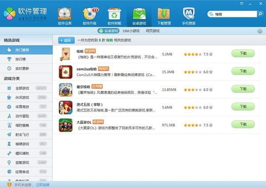The height and width of the screenshot is (188, 266).
Task: Select 排行榜 in the sidebar
Action: (21, 59)
